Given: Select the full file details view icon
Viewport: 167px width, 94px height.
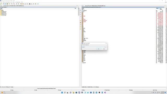Looking at the screenshot, I should [5, 4].
